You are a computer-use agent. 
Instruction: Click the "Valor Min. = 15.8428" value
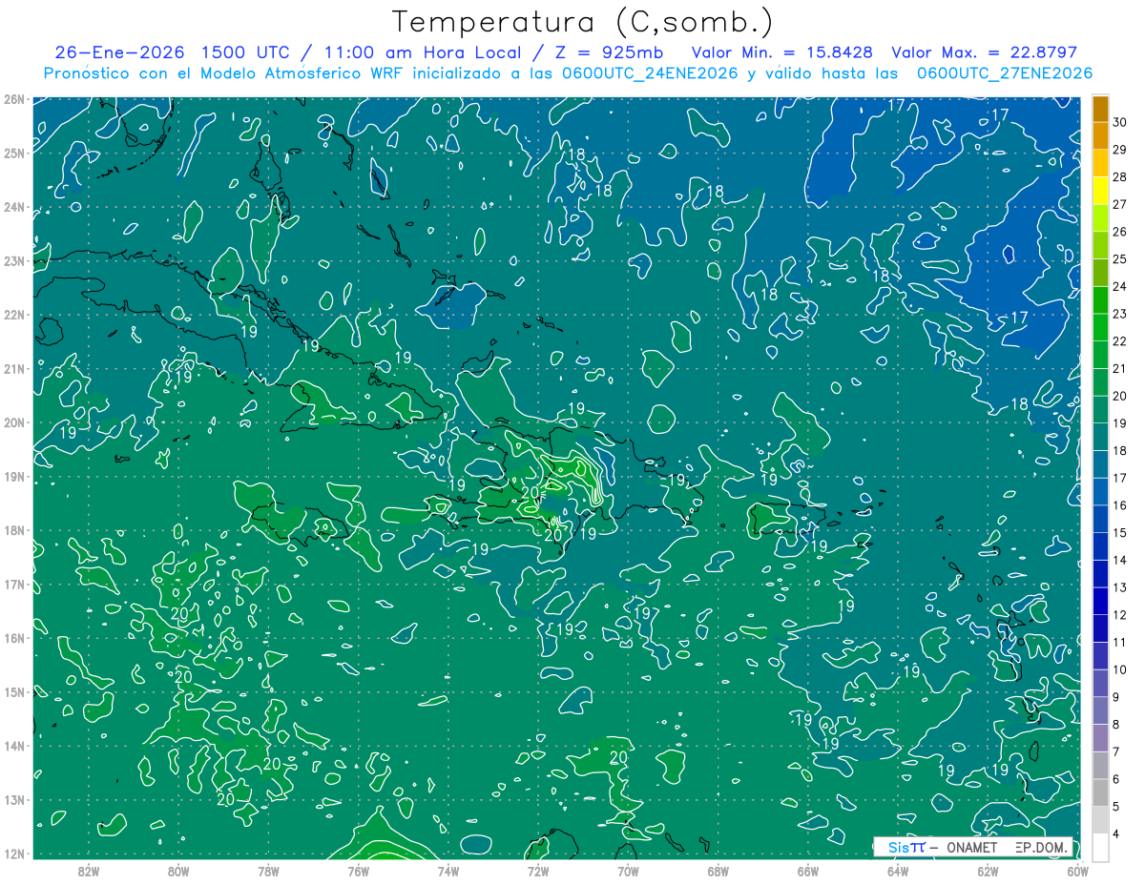pyautogui.click(x=781, y=52)
